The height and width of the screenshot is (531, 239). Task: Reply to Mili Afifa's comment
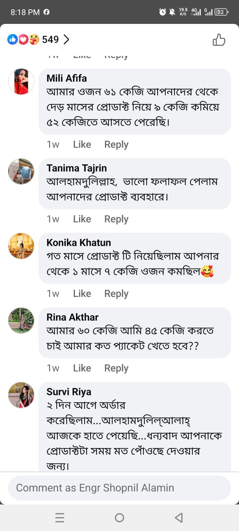[x=116, y=144]
